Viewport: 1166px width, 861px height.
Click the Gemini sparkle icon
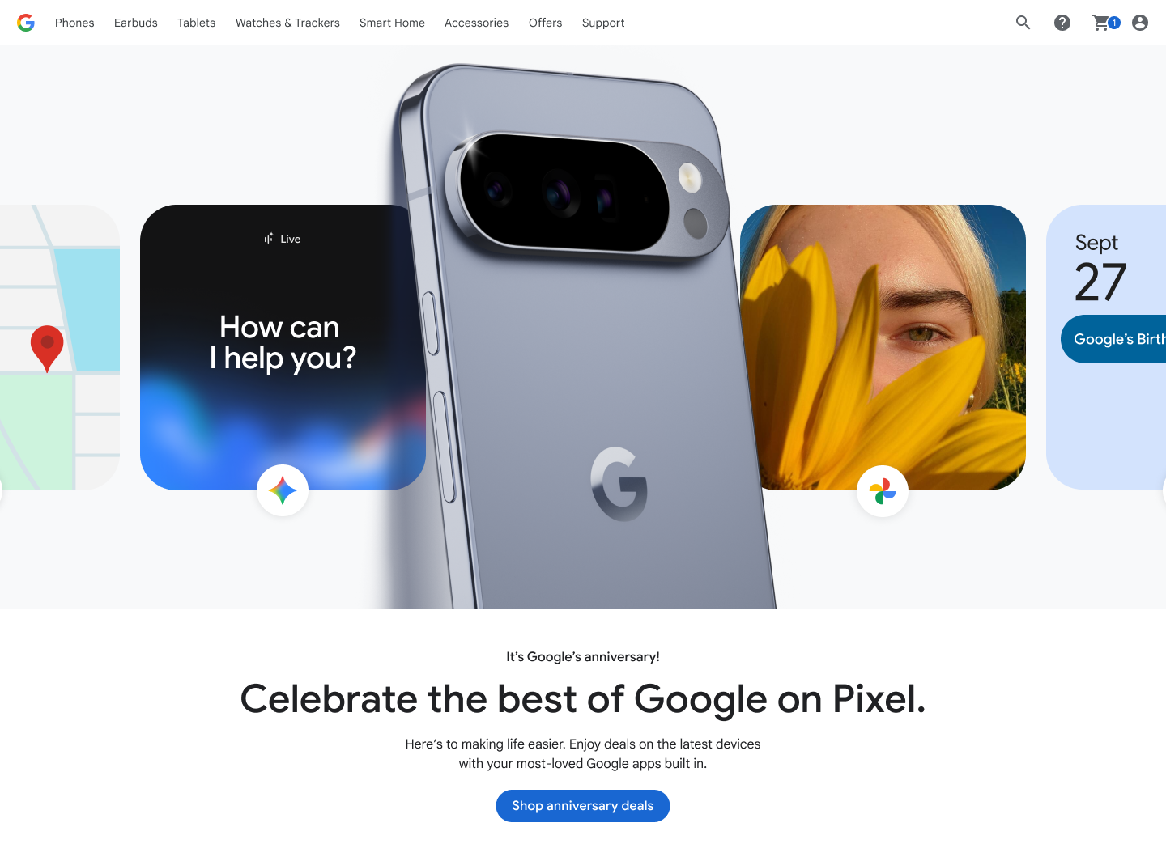283,490
